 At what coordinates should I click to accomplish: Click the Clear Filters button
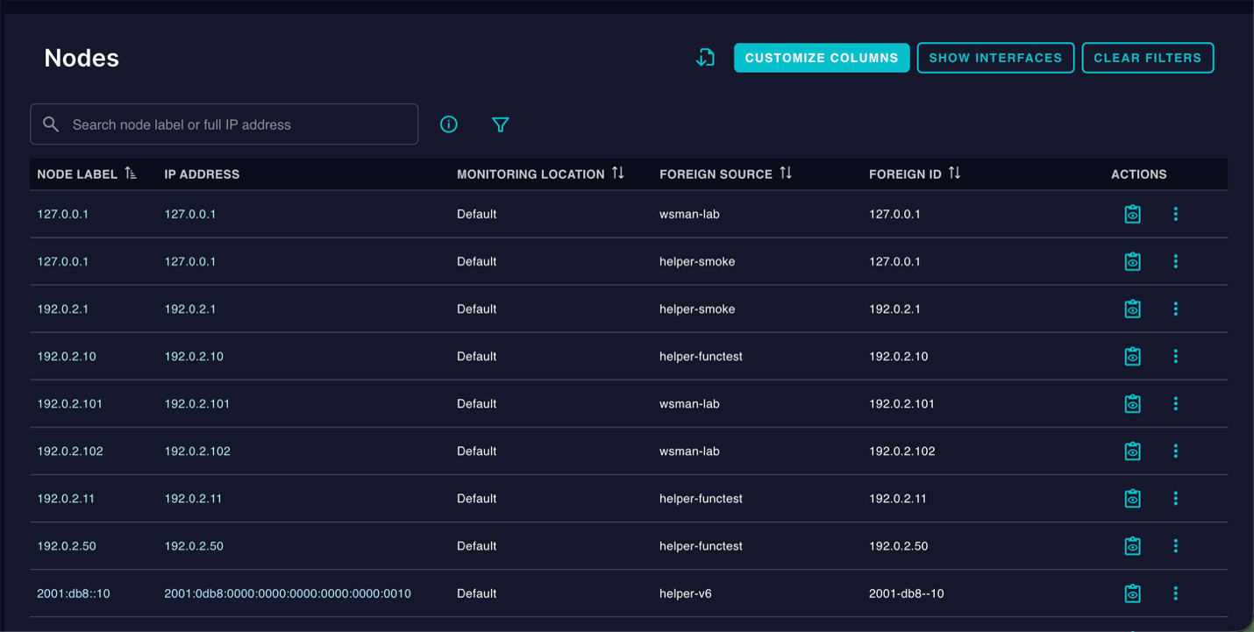click(1148, 58)
